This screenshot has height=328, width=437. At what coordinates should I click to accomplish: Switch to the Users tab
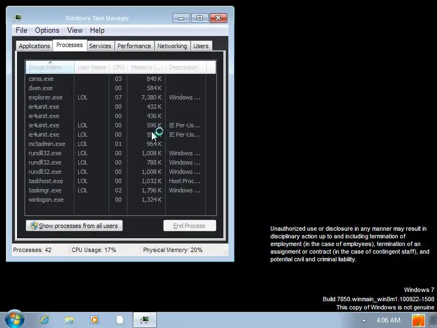click(x=201, y=46)
